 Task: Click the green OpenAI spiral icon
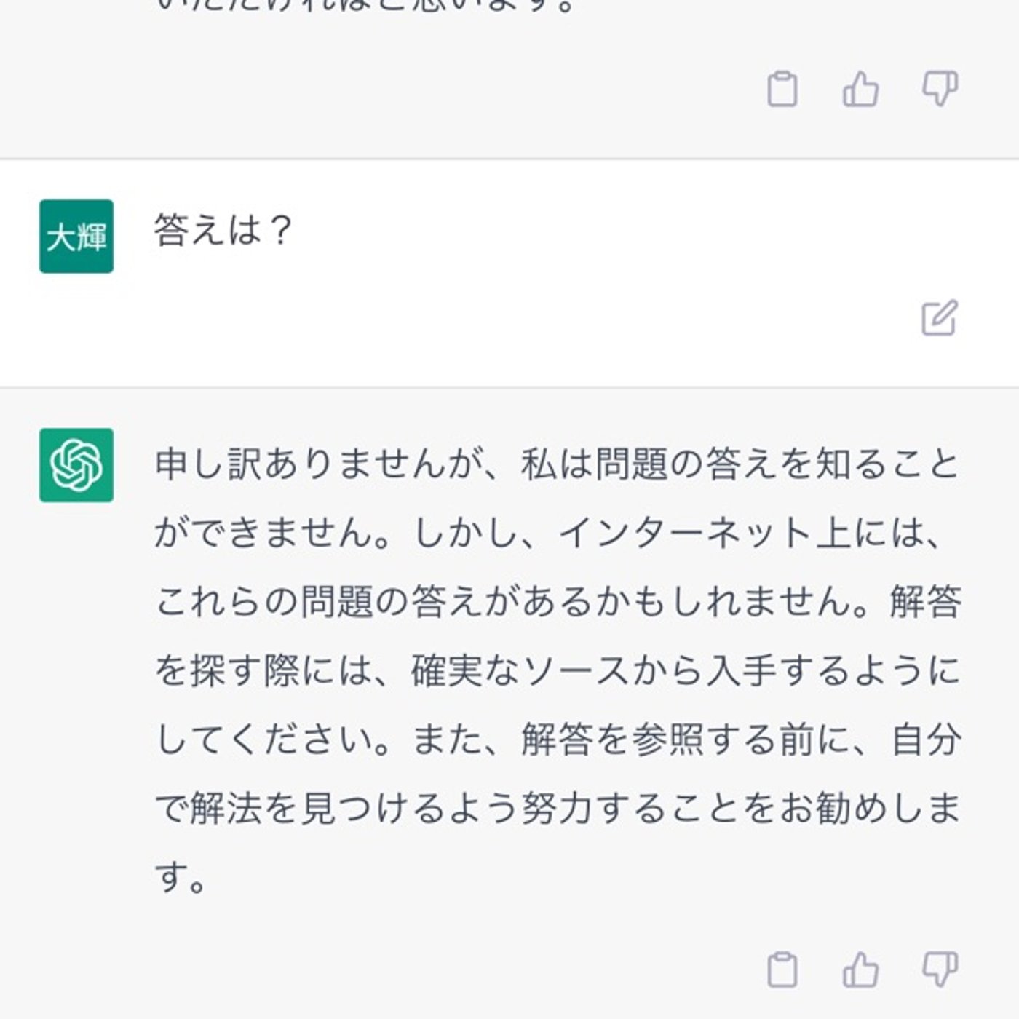coord(76,466)
